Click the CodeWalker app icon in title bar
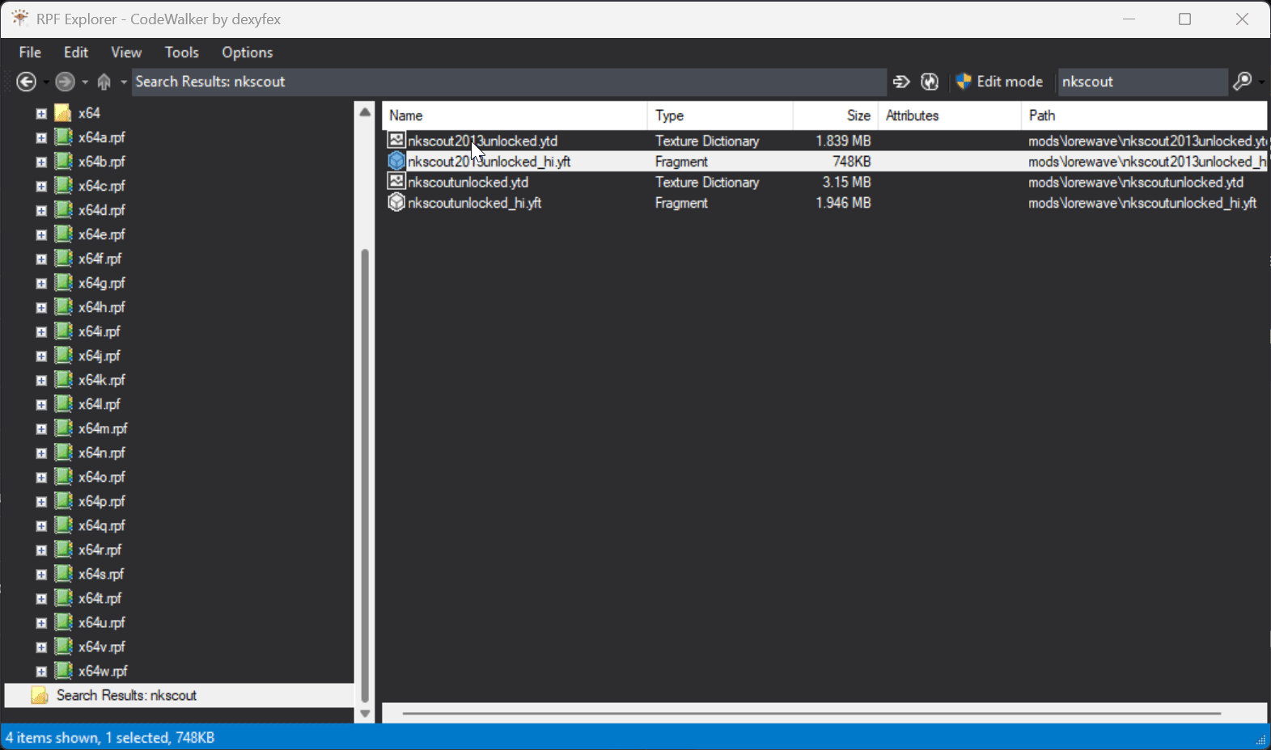Screen dimensions: 1271x750 [x=19, y=18]
